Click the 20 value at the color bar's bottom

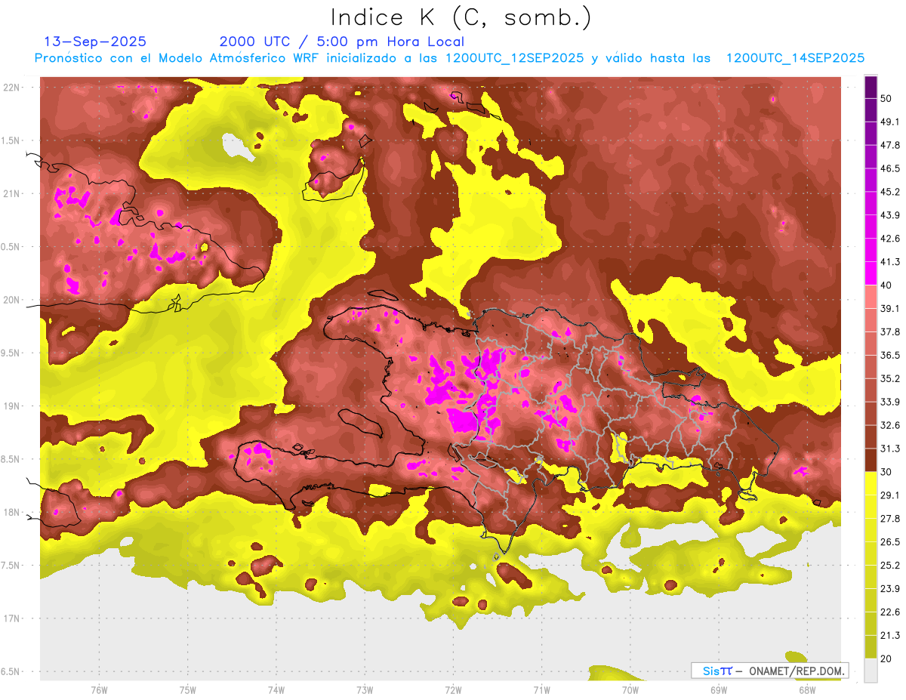click(x=886, y=658)
